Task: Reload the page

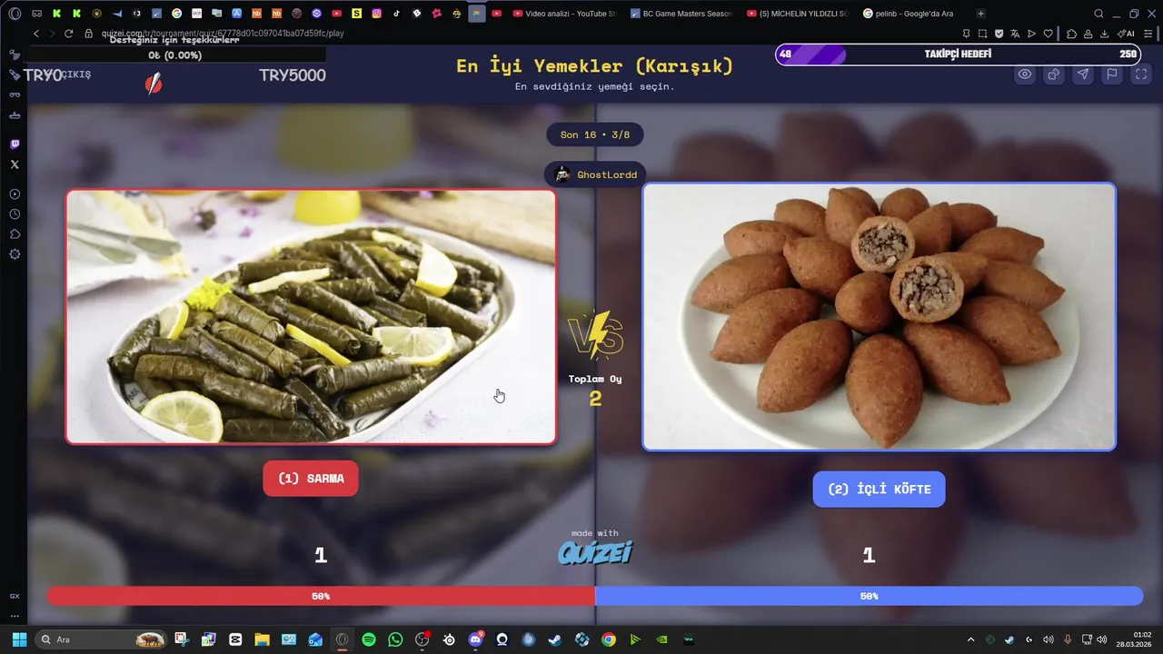Action: click(x=68, y=34)
